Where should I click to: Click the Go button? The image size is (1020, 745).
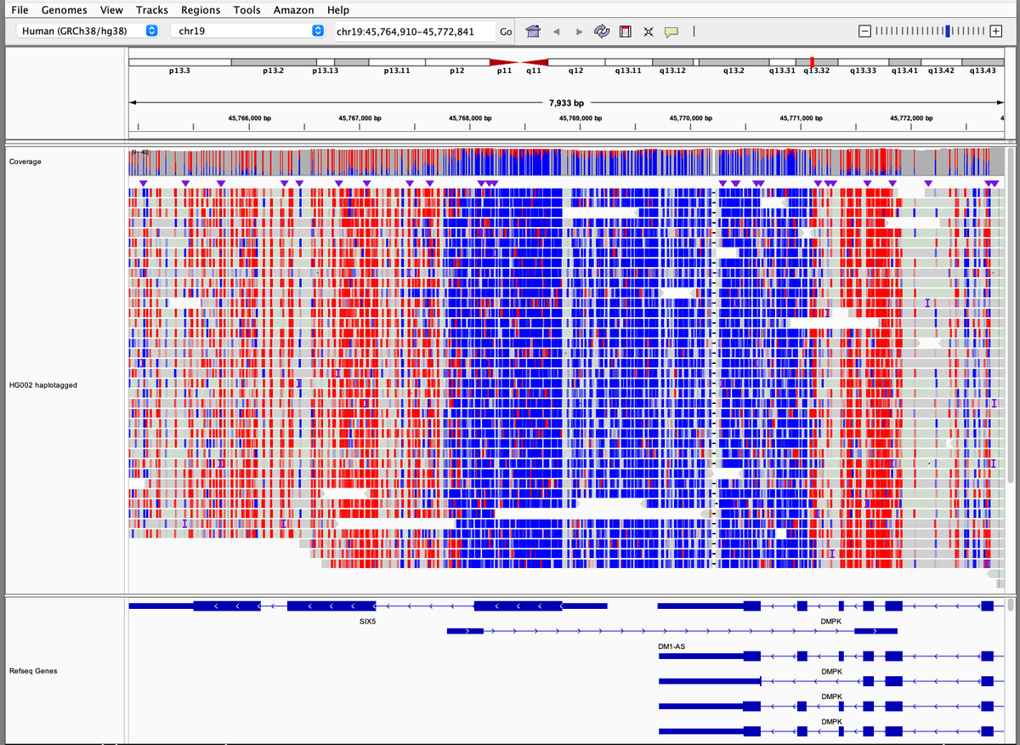506,31
